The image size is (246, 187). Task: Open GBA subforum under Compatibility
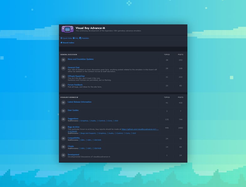click(82, 140)
